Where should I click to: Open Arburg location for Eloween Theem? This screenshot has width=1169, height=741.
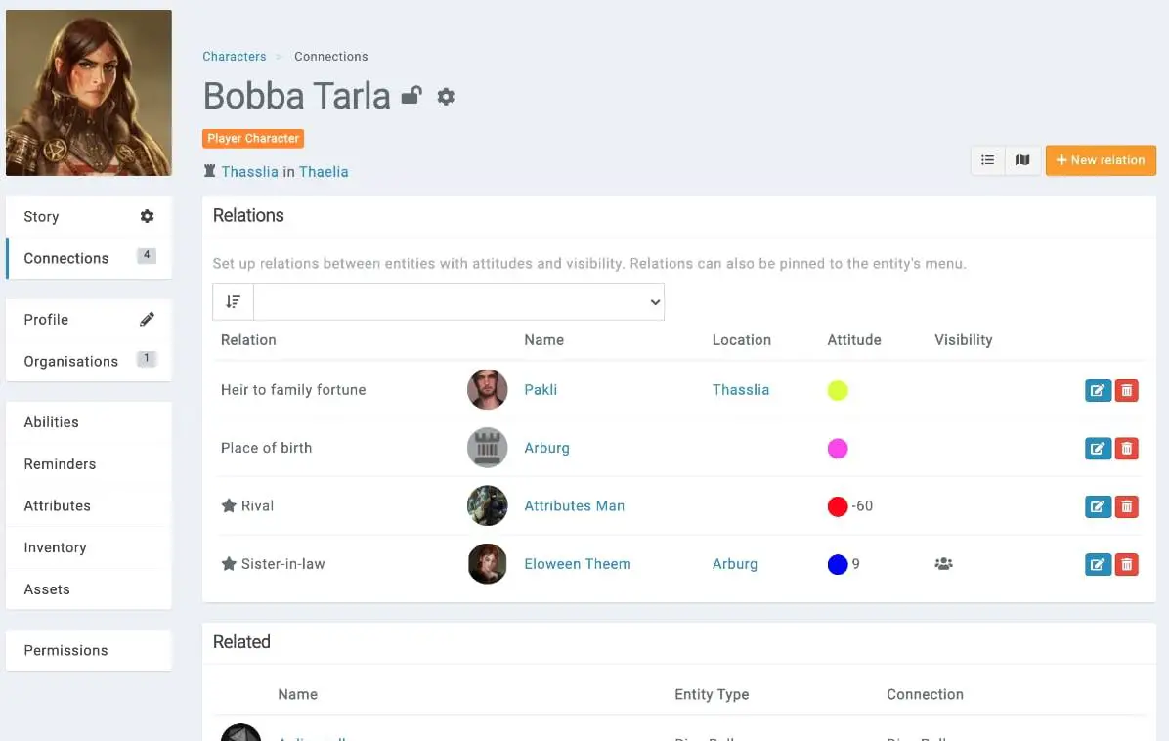coord(734,564)
